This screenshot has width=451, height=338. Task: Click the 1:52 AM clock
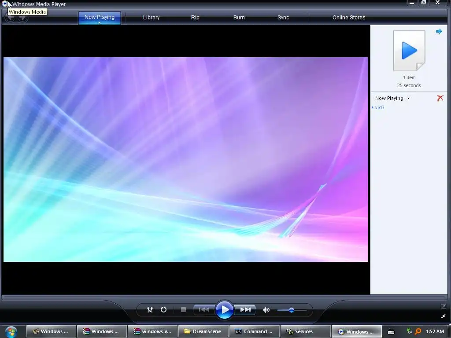click(x=435, y=331)
